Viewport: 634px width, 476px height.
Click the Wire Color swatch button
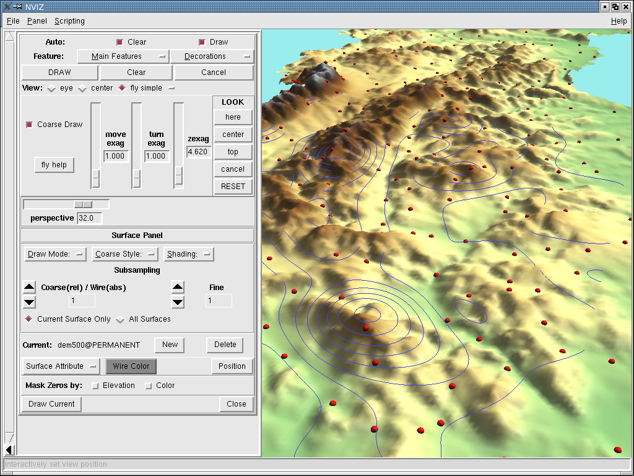click(x=131, y=366)
